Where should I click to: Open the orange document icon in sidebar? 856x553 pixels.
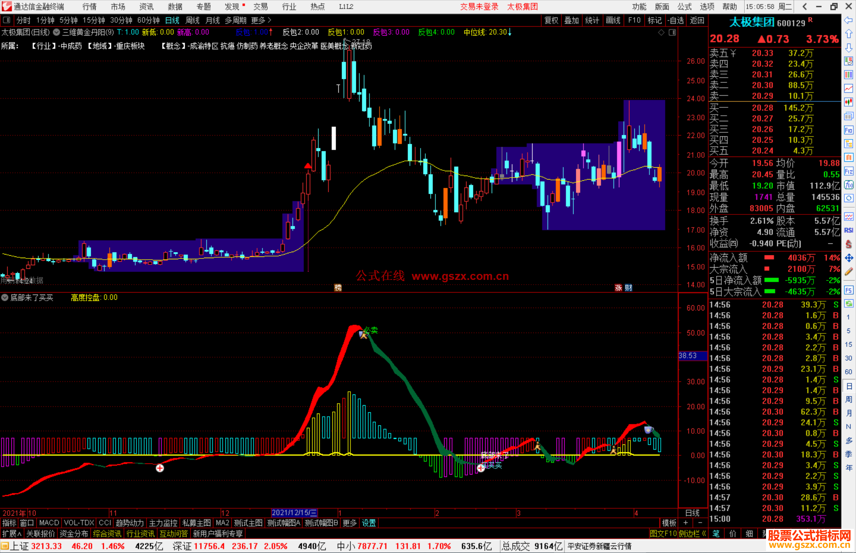pos(848,157)
